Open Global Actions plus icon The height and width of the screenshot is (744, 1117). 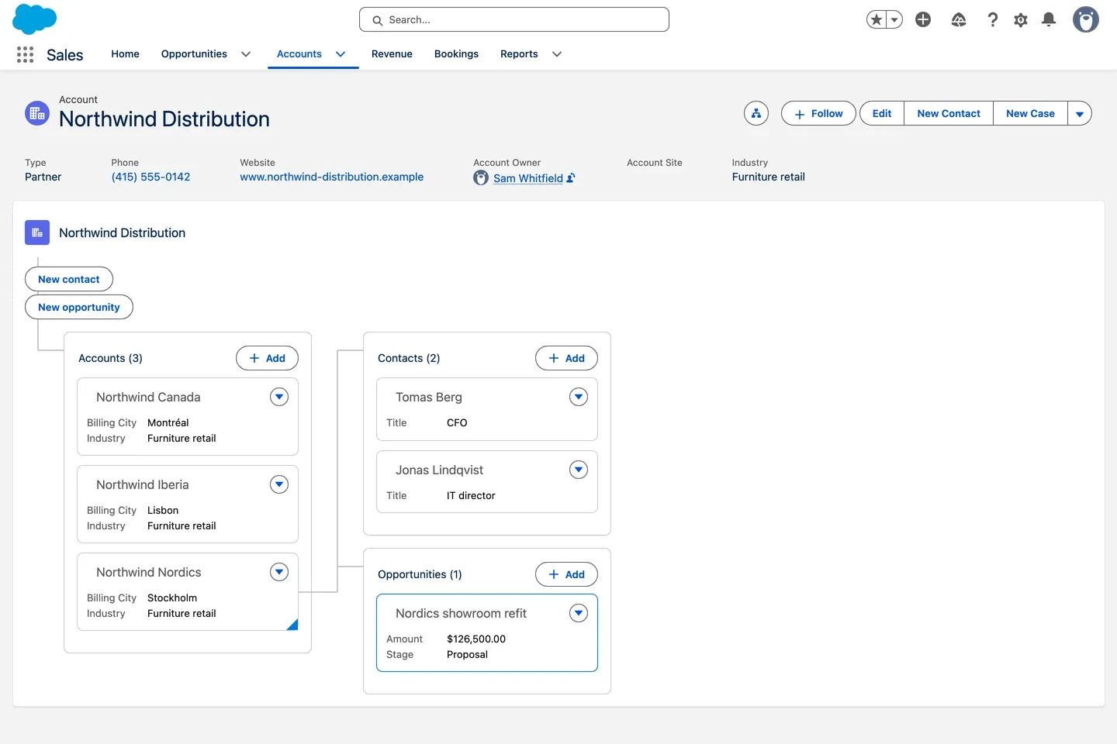point(923,19)
